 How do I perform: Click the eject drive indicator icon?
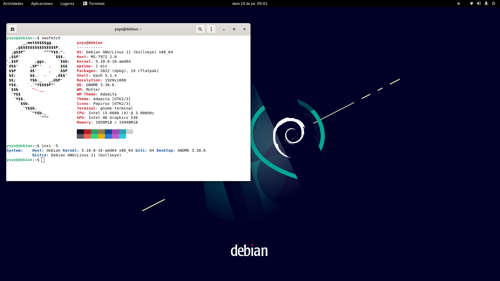pyautogui.click(x=459, y=4)
